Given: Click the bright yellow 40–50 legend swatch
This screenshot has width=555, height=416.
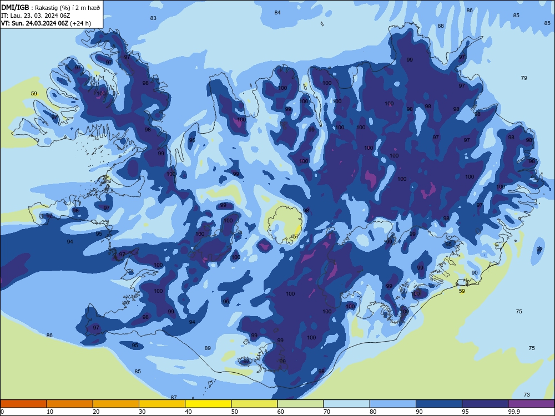Looking at the screenshot, I should tap(208, 404).
